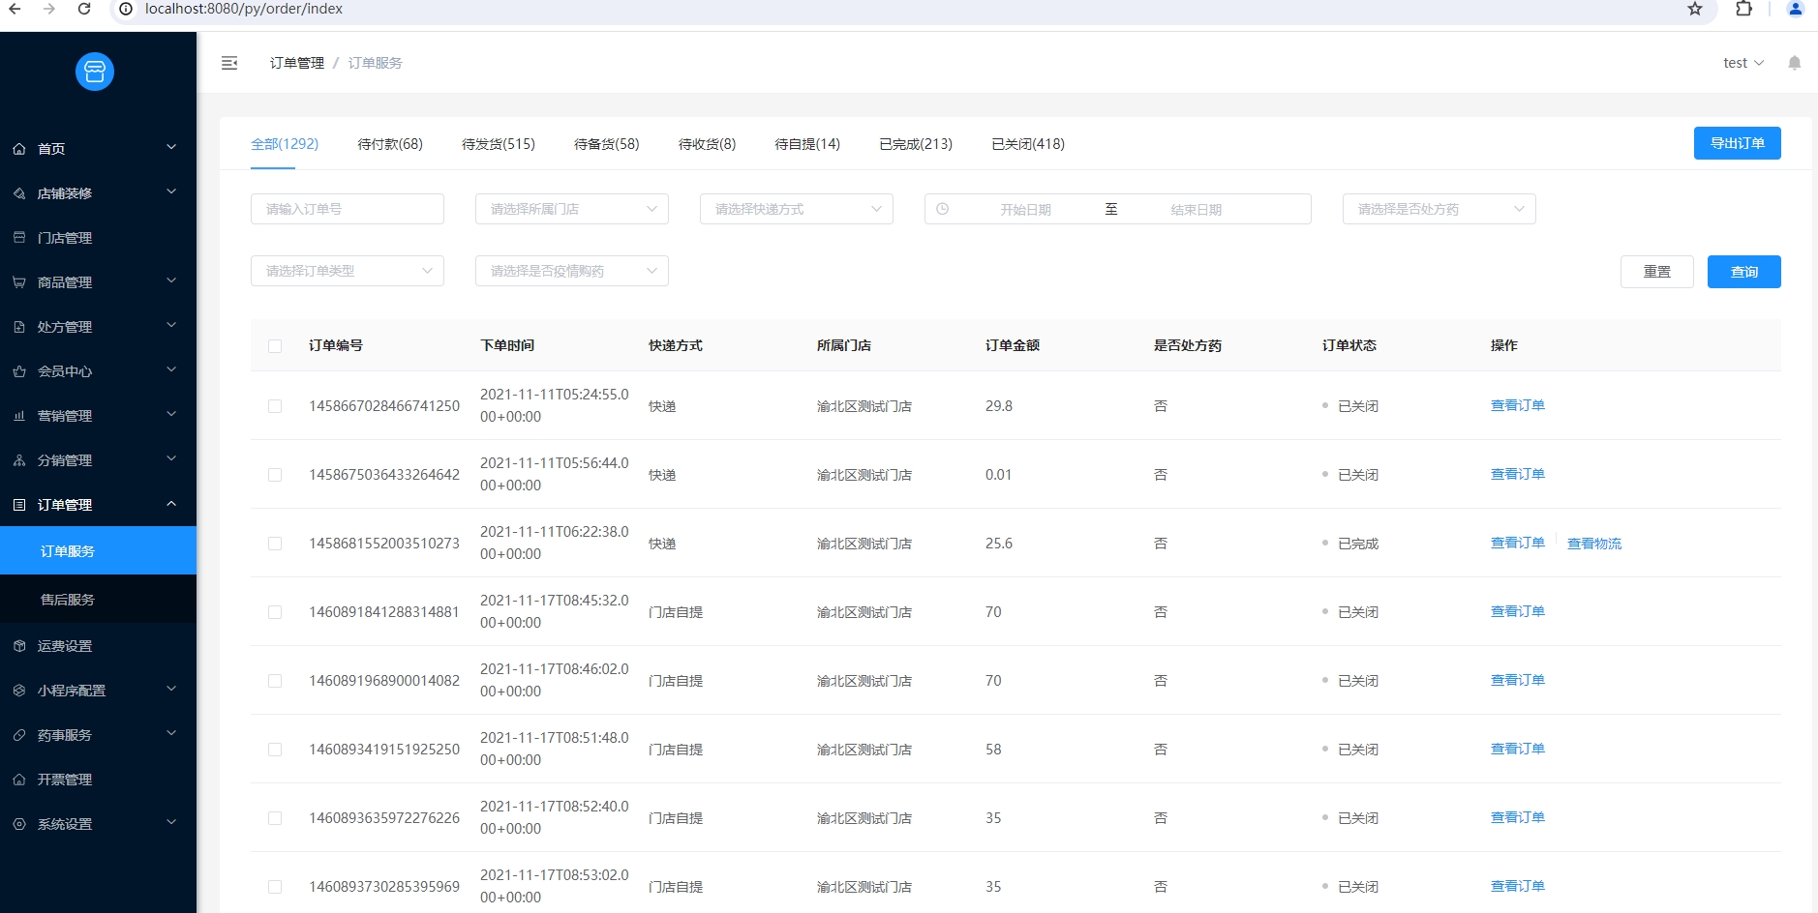The height and width of the screenshot is (913, 1818).
Task: Click the 首页 home icon in sidebar
Action: coord(19,149)
